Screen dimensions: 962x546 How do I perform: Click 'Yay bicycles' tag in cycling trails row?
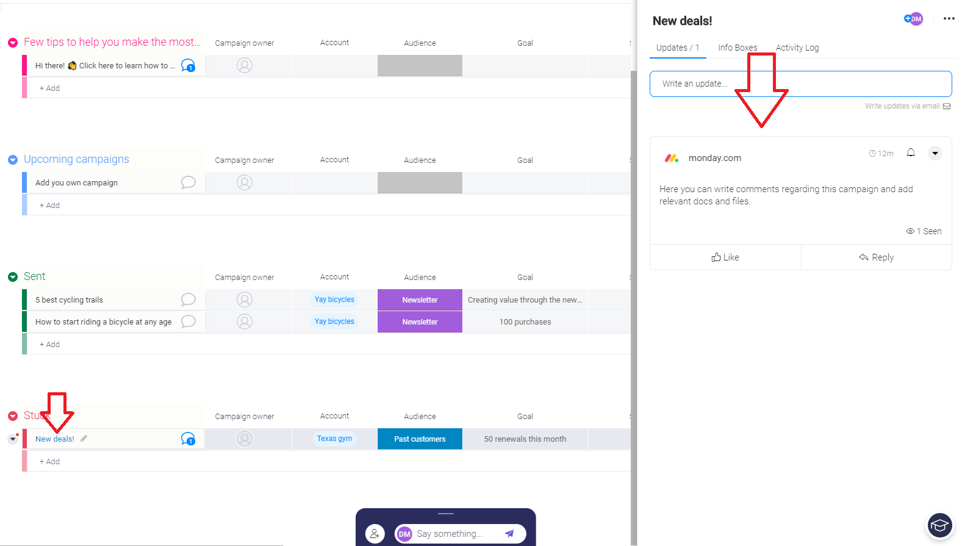coord(334,300)
